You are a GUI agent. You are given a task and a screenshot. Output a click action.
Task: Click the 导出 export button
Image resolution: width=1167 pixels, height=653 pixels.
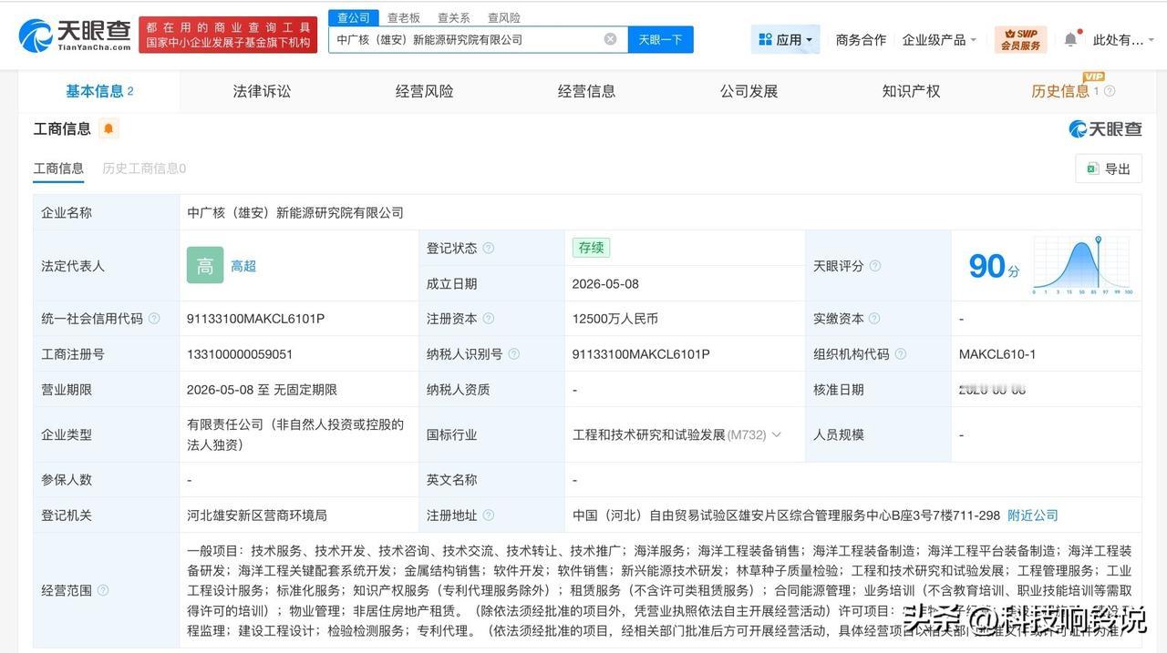pyautogui.click(x=1109, y=168)
